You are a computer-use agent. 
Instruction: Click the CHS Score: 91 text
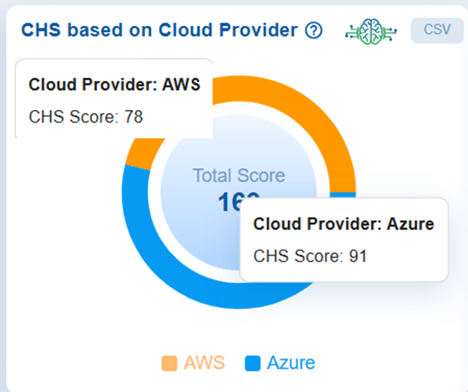pos(310,256)
